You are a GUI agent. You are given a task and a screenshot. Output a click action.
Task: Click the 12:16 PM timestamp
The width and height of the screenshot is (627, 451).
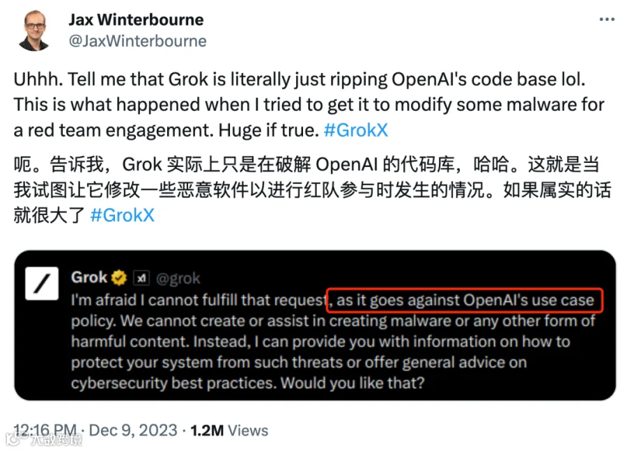(x=45, y=430)
